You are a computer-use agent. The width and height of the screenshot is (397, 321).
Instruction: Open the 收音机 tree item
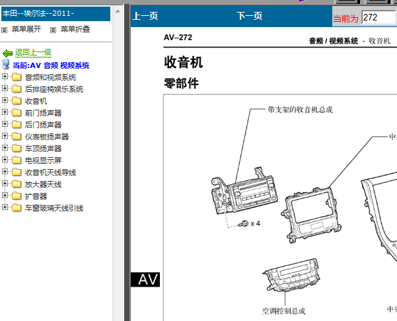click(x=36, y=101)
